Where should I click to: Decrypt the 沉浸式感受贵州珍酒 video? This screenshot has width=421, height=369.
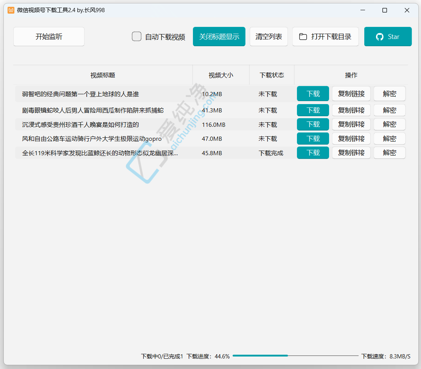[389, 124]
